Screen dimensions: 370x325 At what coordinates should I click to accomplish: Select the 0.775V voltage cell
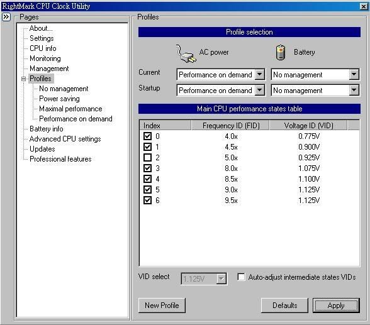click(309, 136)
